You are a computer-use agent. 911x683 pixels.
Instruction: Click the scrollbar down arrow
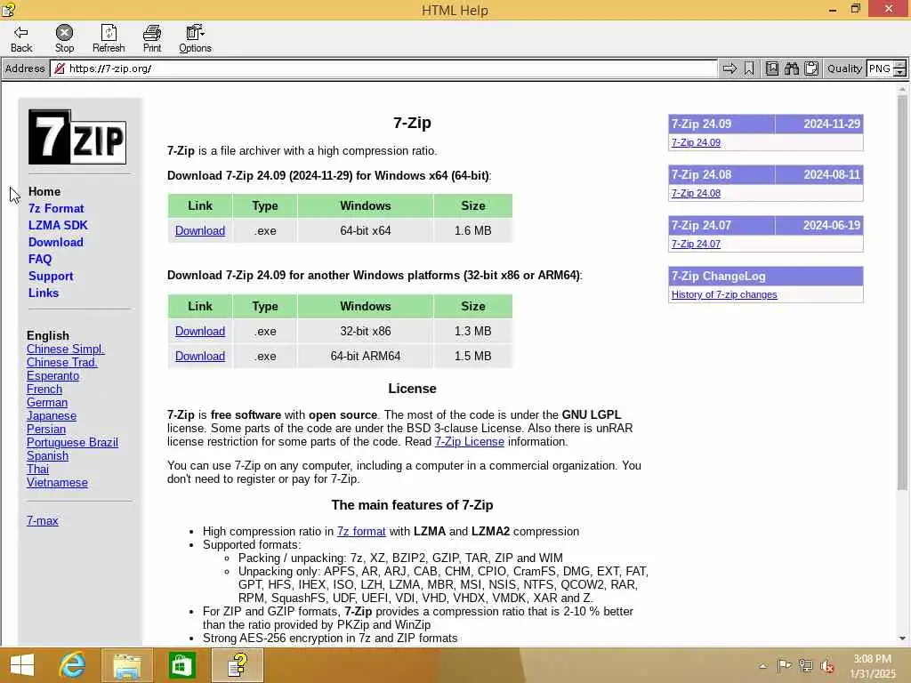tap(902, 639)
